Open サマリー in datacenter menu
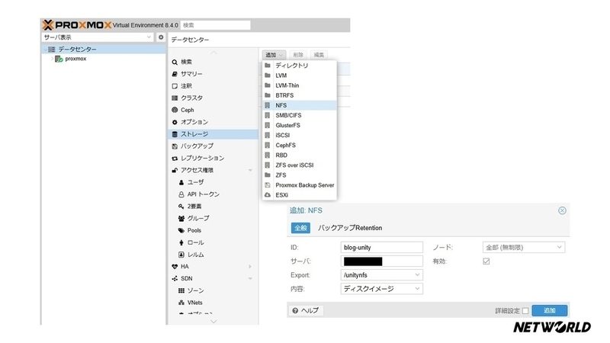 point(213,74)
